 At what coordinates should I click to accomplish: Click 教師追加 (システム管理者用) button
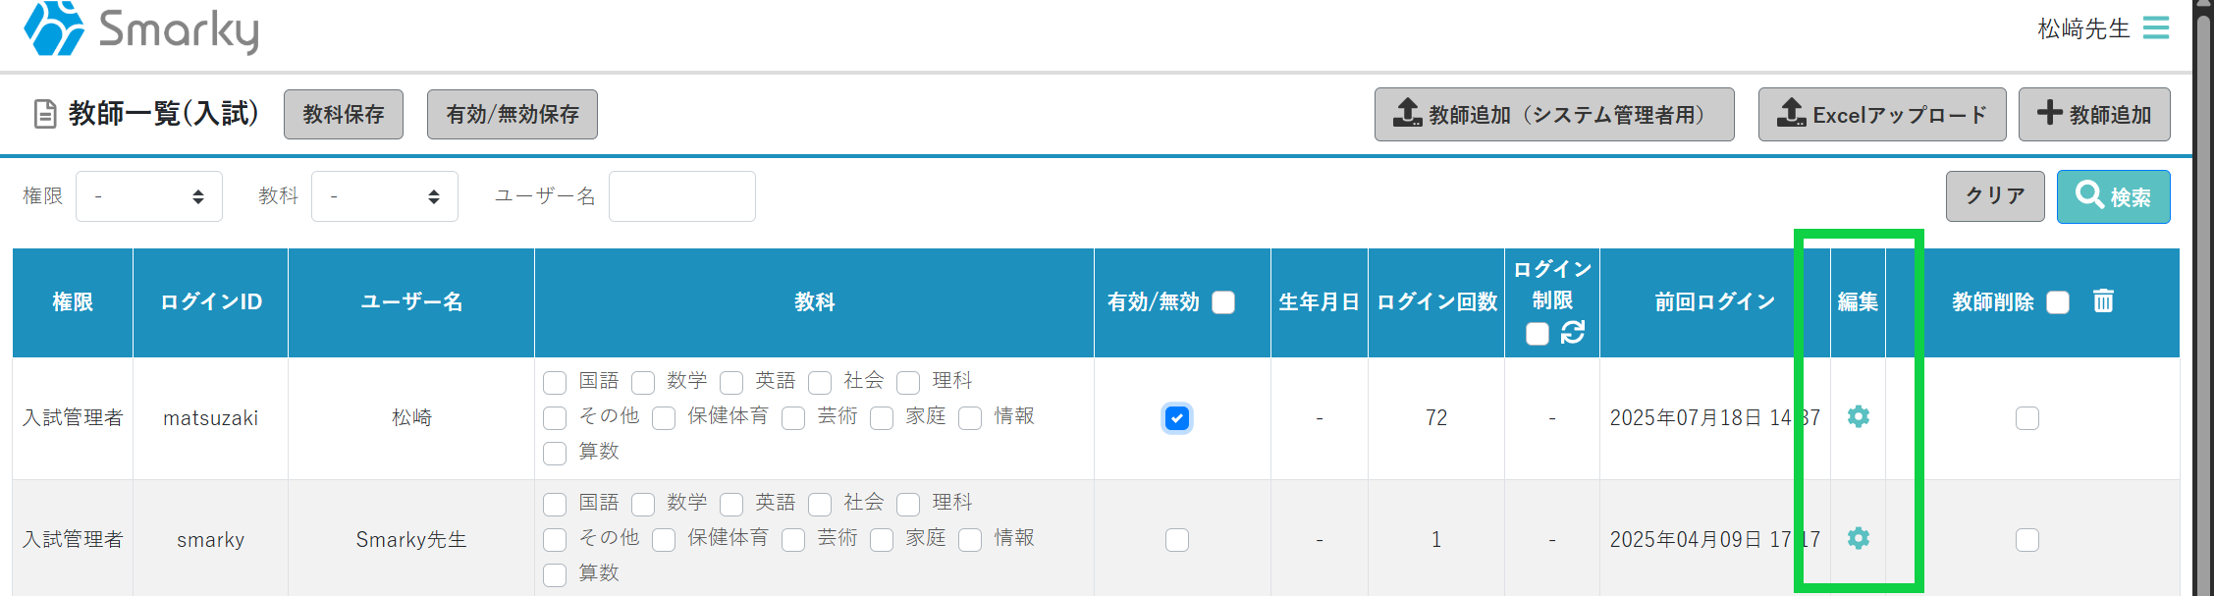coord(1553,115)
